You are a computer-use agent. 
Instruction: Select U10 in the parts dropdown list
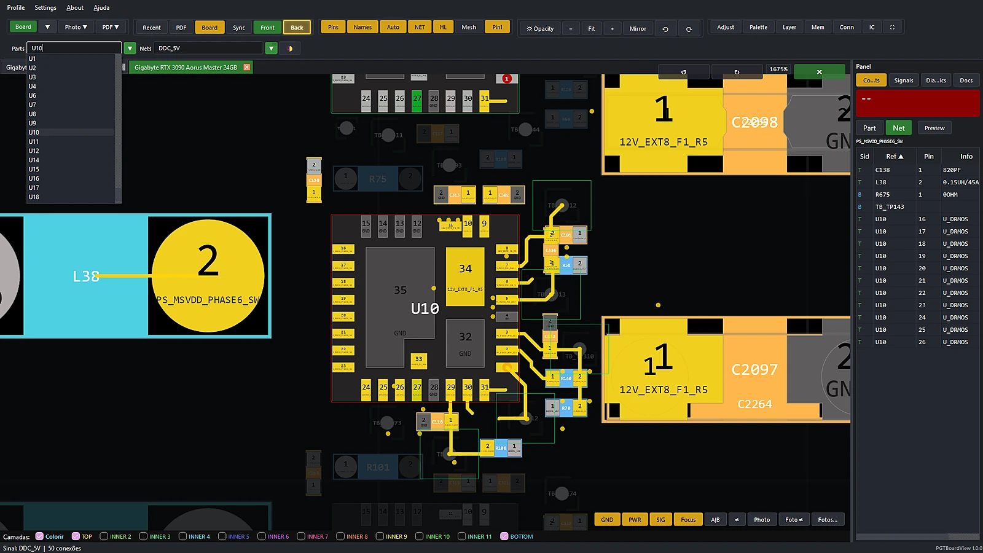[x=71, y=132]
